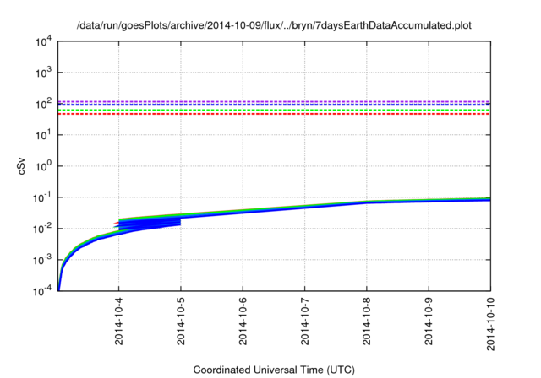Click the 2014-10-10 date label
This screenshot has width=541, height=378.
point(490,324)
